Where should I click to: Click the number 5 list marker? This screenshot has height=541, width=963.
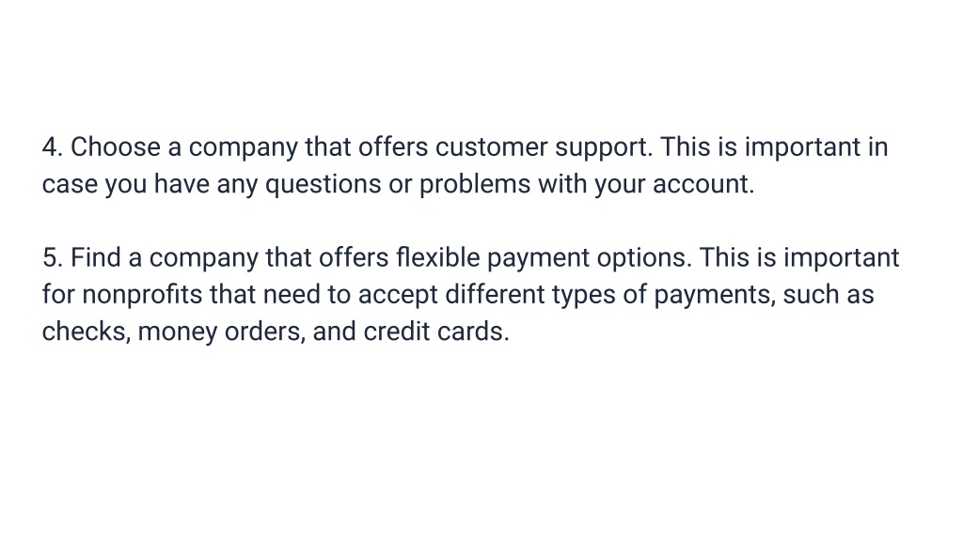pyautogui.click(x=53, y=257)
